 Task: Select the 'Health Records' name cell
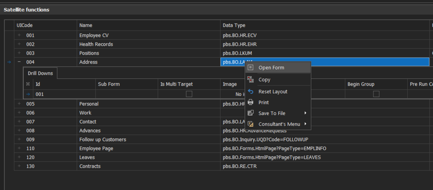(149, 44)
